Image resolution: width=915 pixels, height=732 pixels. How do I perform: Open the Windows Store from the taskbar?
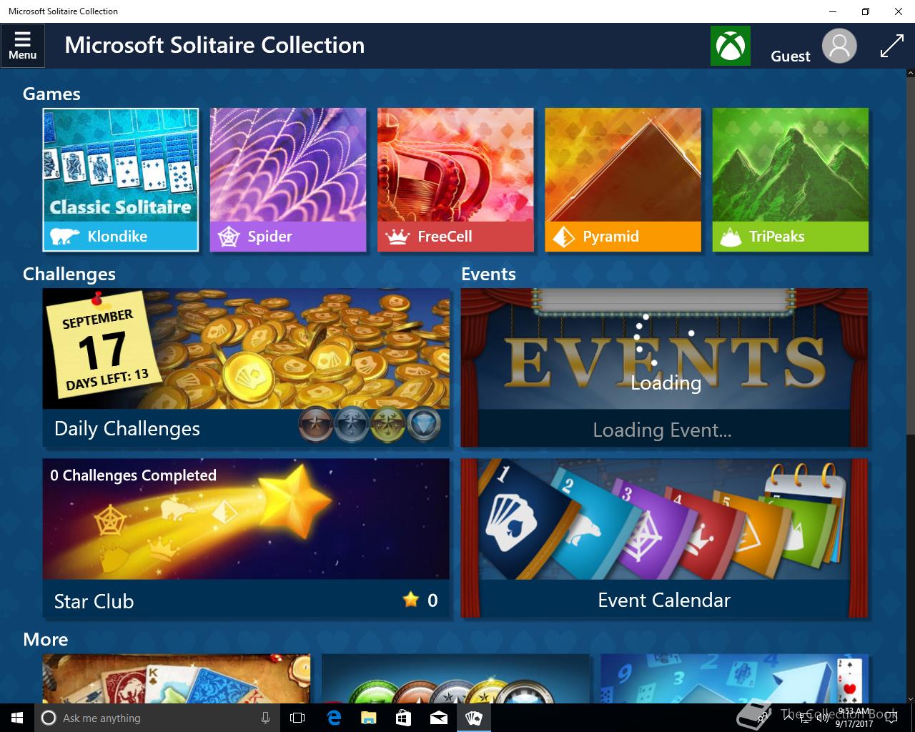[403, 718]
